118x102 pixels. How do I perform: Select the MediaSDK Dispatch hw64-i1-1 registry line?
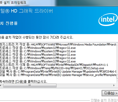54,65
